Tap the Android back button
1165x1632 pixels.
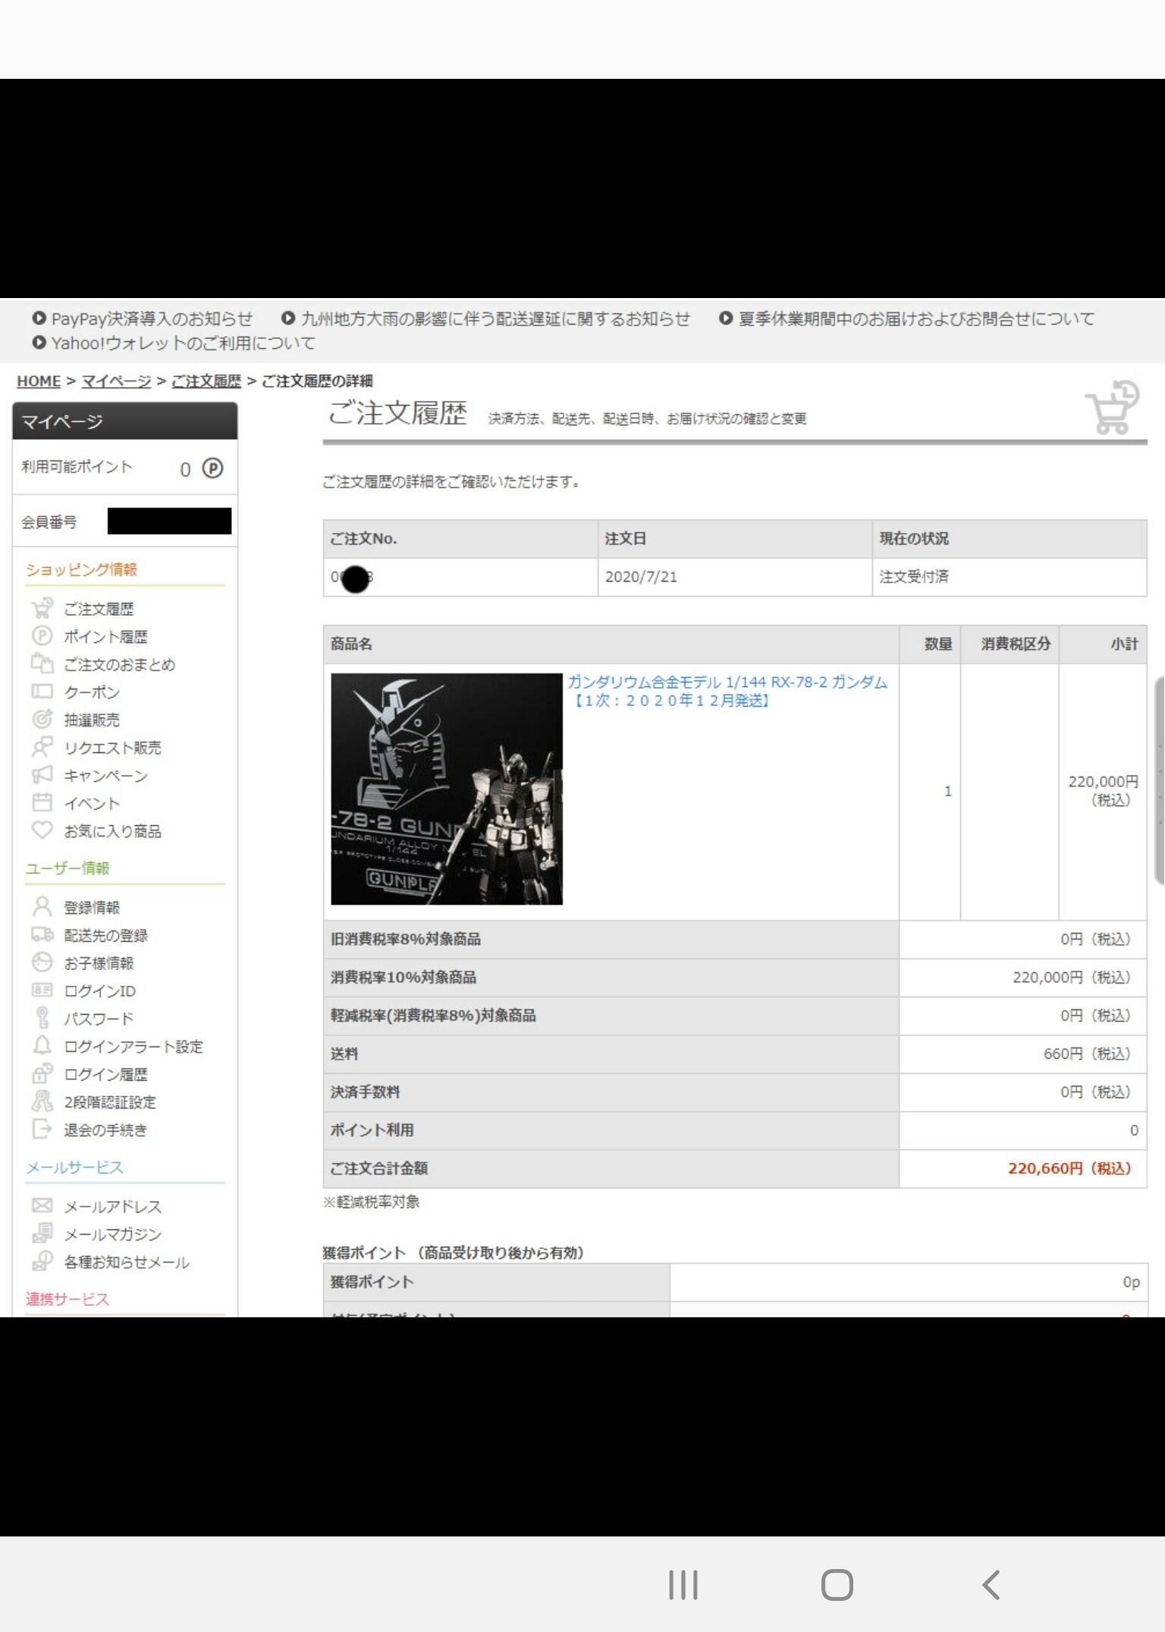click(991, 1585)
